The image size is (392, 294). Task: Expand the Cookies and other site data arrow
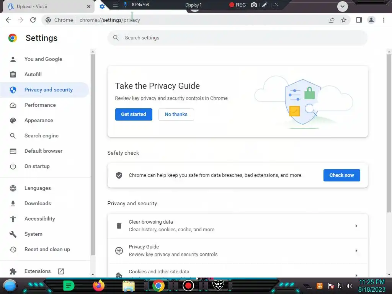coord(356,275)
